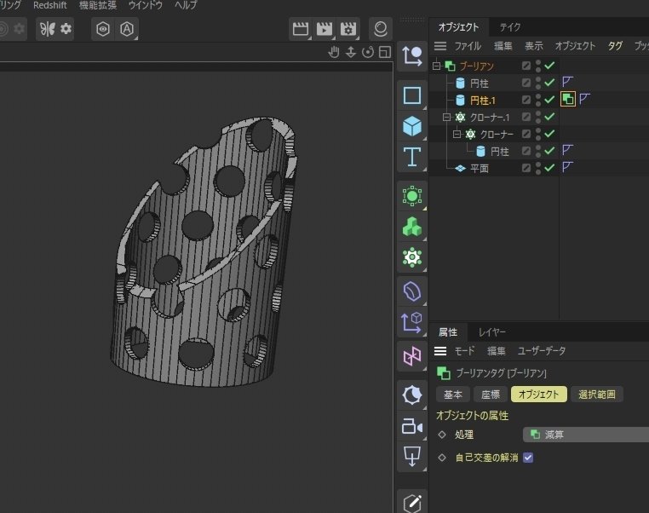Toggle green checkmark on クローナー.1 row

coord(549,118)
